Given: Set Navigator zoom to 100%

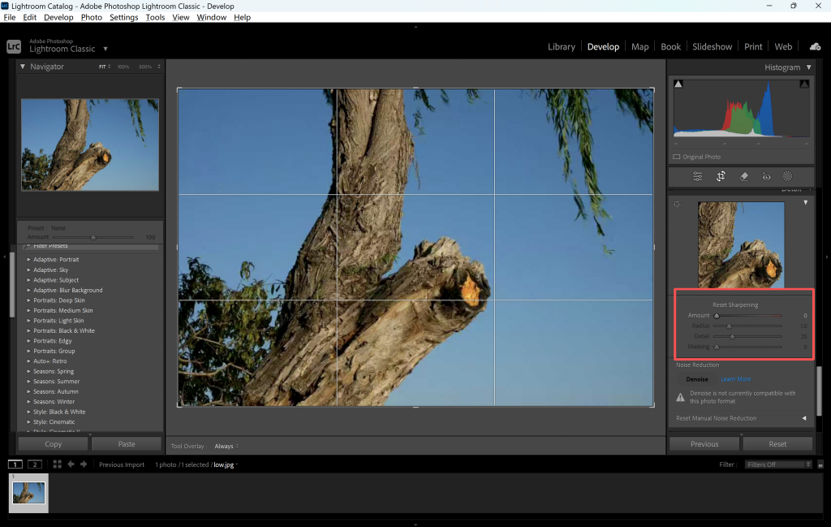Looking at the screenshot, I should (123, 67).
